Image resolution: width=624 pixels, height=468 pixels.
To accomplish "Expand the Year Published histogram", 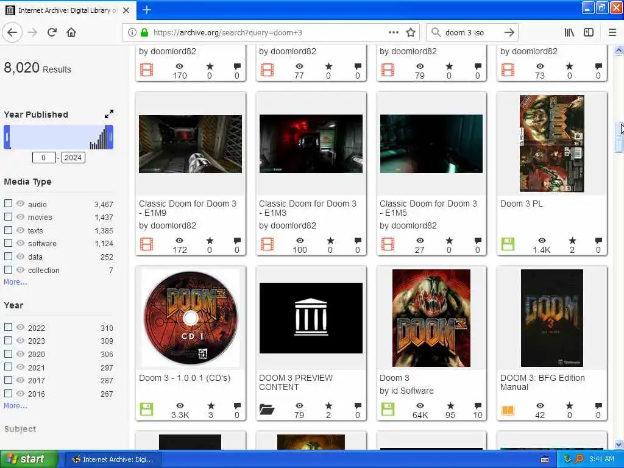I will pos(108,114).
